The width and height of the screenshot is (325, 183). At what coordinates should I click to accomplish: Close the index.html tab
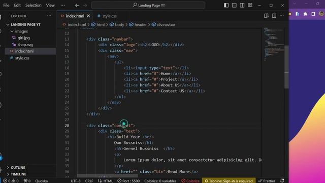coord(88,16)
